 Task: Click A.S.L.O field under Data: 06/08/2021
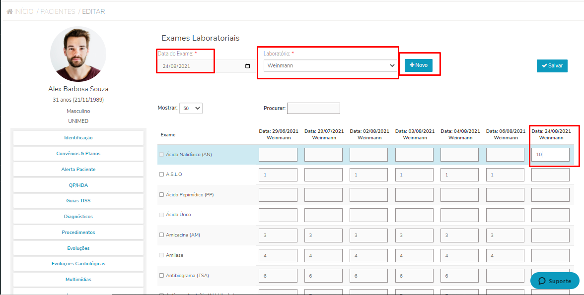505,175
